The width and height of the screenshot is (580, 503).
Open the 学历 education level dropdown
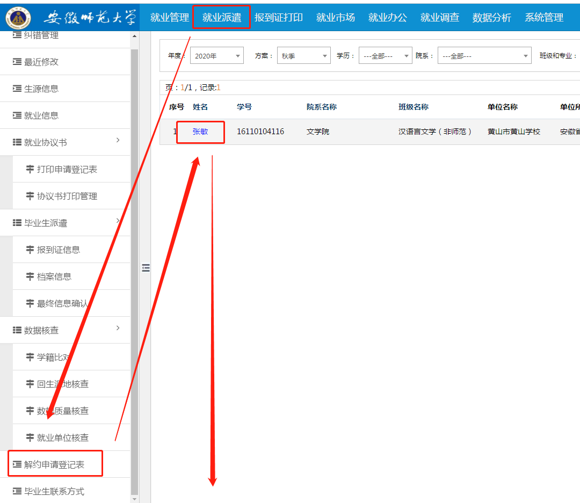(x=385, y=56)
